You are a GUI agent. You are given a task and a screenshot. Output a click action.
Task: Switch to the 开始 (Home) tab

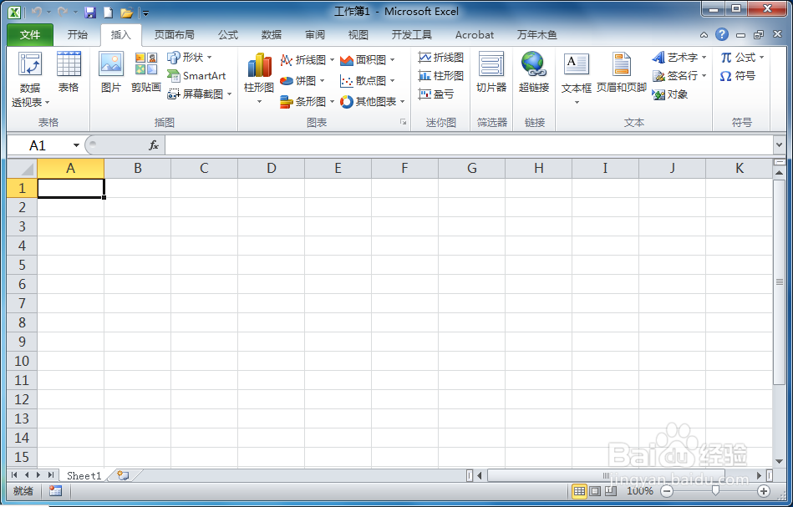78,35
